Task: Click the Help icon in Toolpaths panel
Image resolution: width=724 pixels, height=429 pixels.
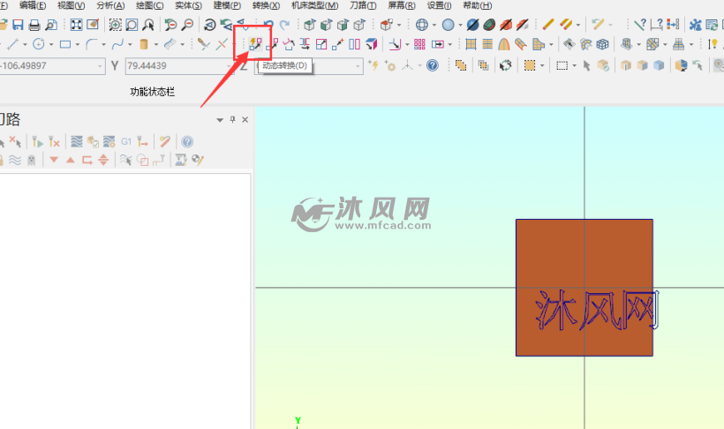Action: 187,142
